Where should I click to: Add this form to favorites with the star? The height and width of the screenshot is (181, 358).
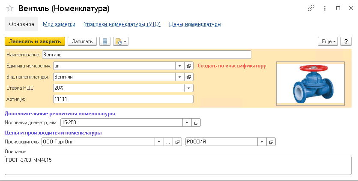[10, 9]
